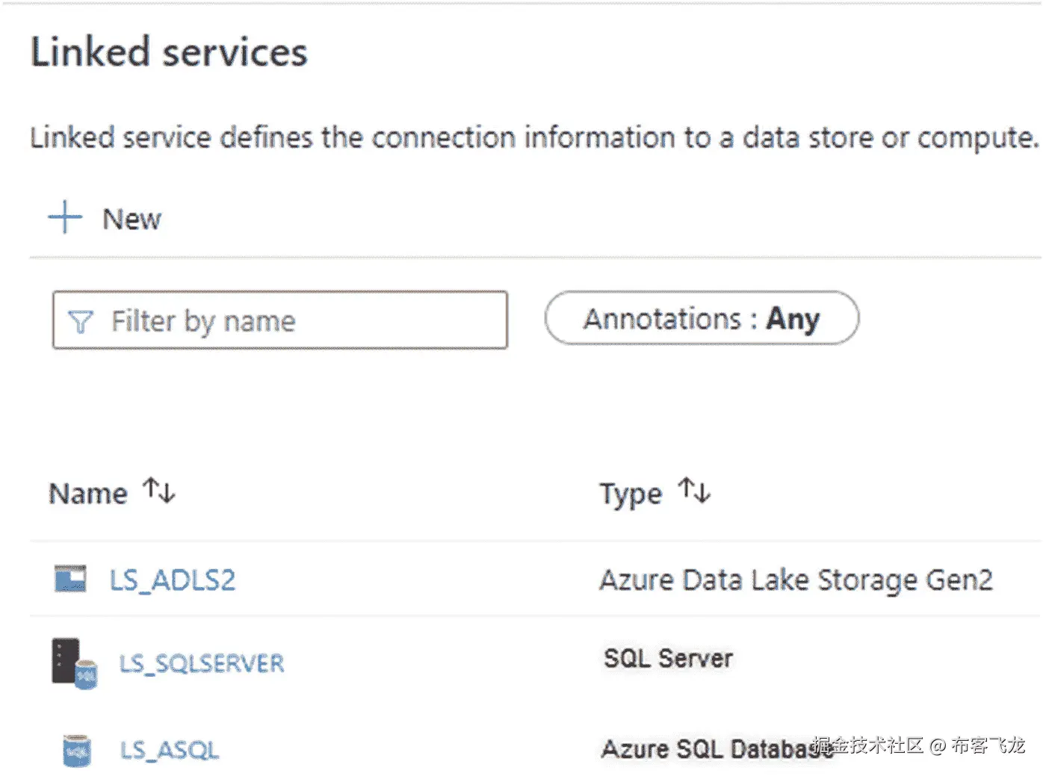Image resolution: width=1046 pixels, height=776 pixels.
Task: Click the Type column header
Action: 631,494
